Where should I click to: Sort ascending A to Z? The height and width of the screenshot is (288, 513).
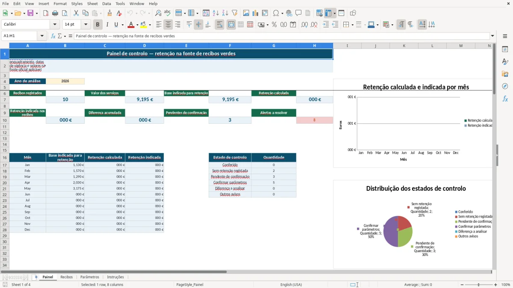pyautogui.click(x=216, y=13)
